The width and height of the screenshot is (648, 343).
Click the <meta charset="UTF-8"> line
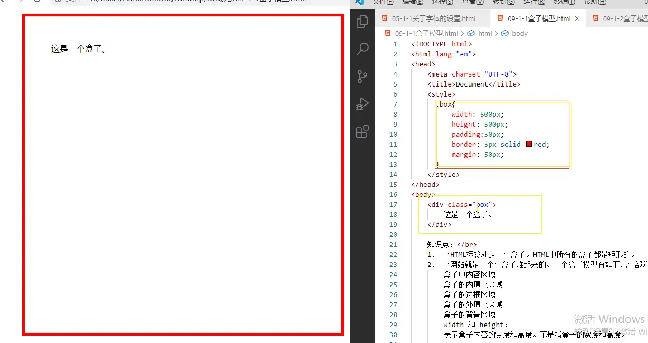(472, 74)
